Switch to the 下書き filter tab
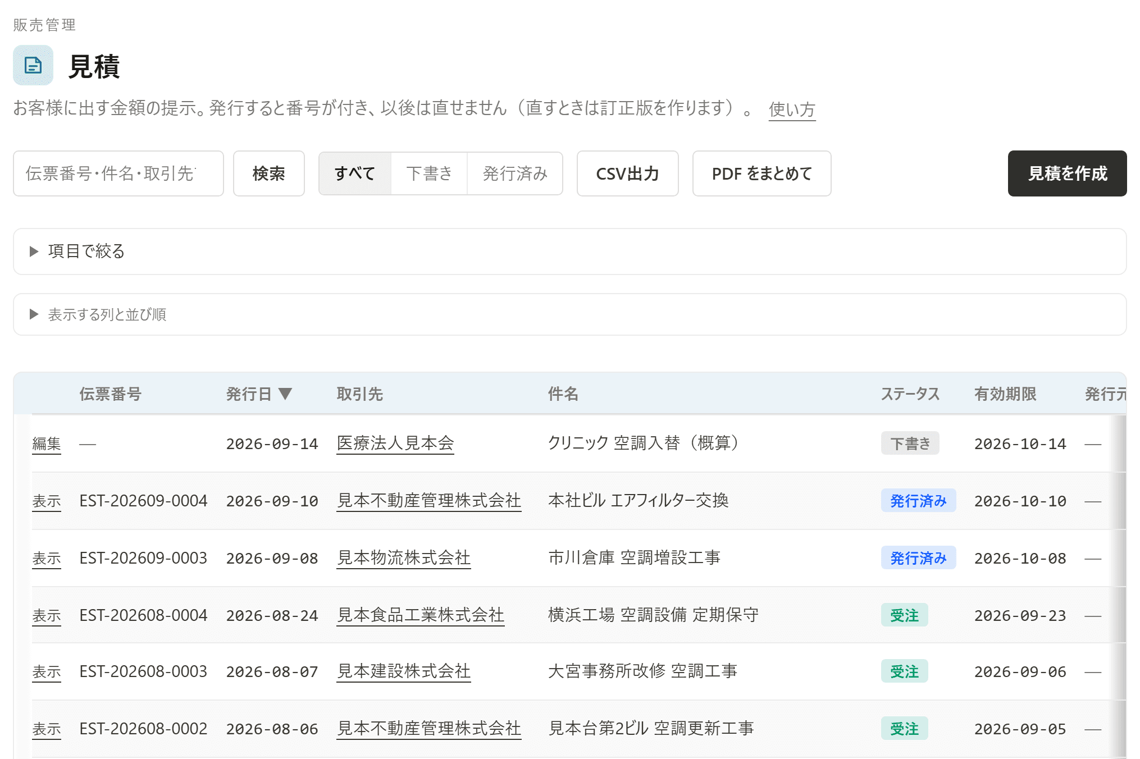The image size is (1140, 759). pos(429,173)
